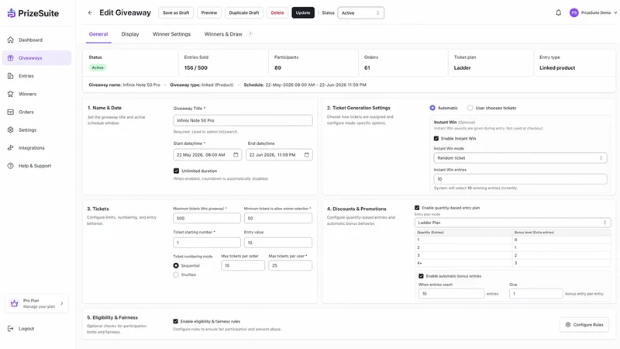Select Shuffled ticket numbering mode
Screen dimensions: 620x349
pos(176,275)
